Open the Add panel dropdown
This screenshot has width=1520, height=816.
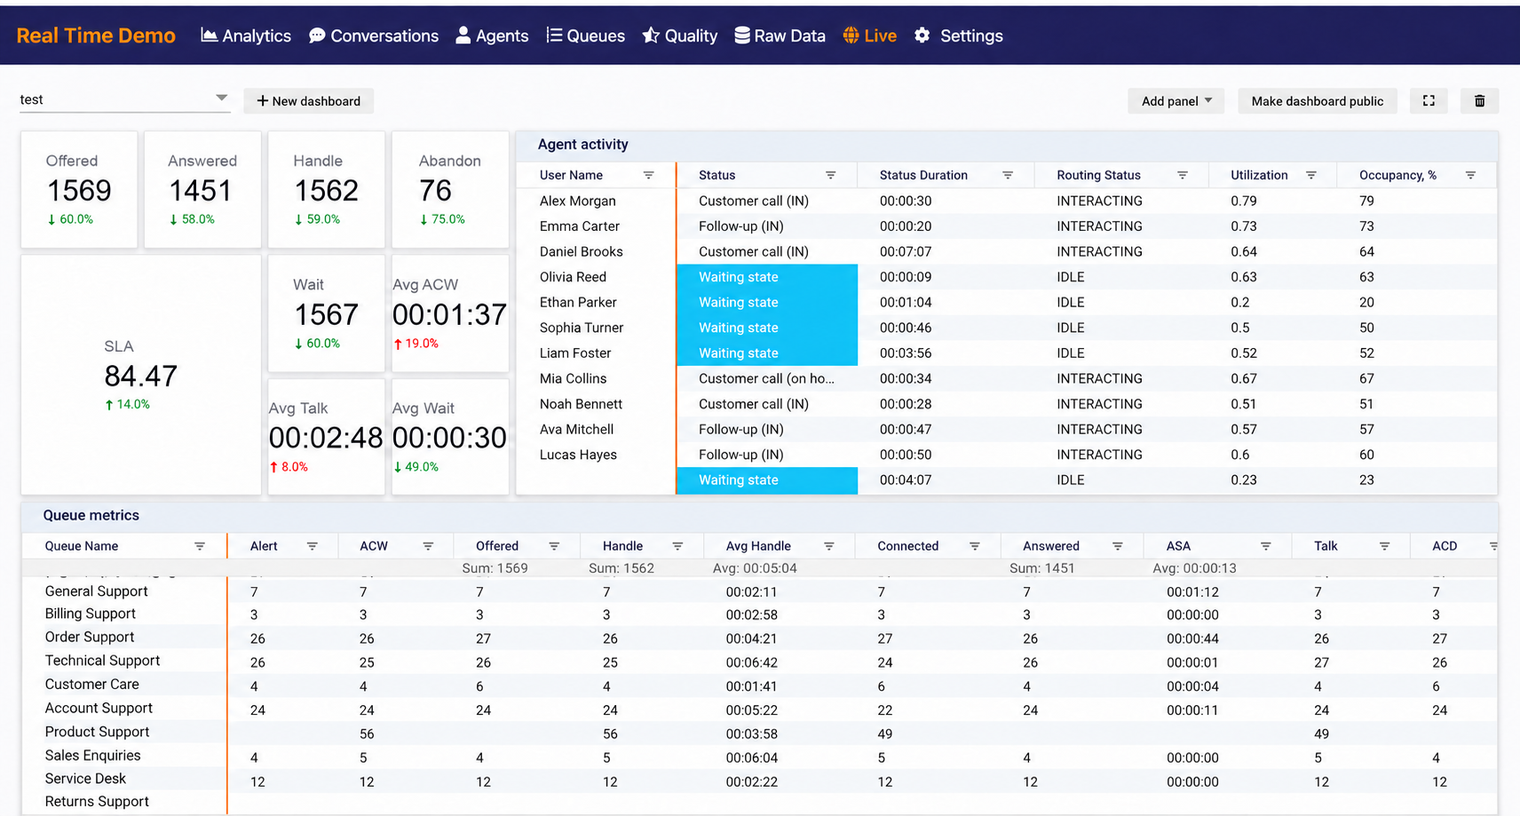[1176, 101]
